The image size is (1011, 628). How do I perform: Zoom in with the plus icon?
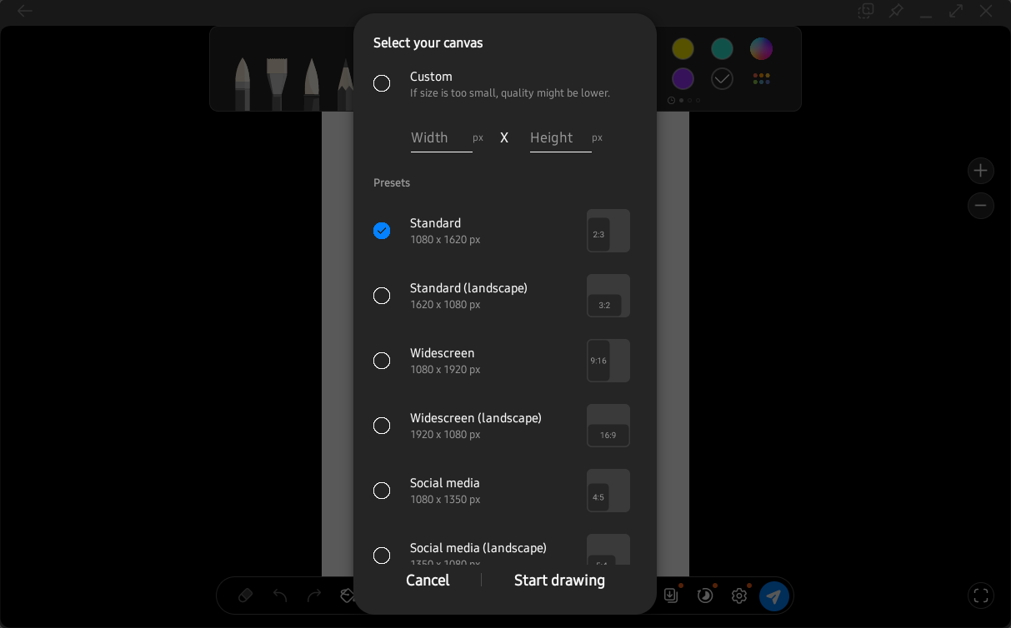click(981, 171)
